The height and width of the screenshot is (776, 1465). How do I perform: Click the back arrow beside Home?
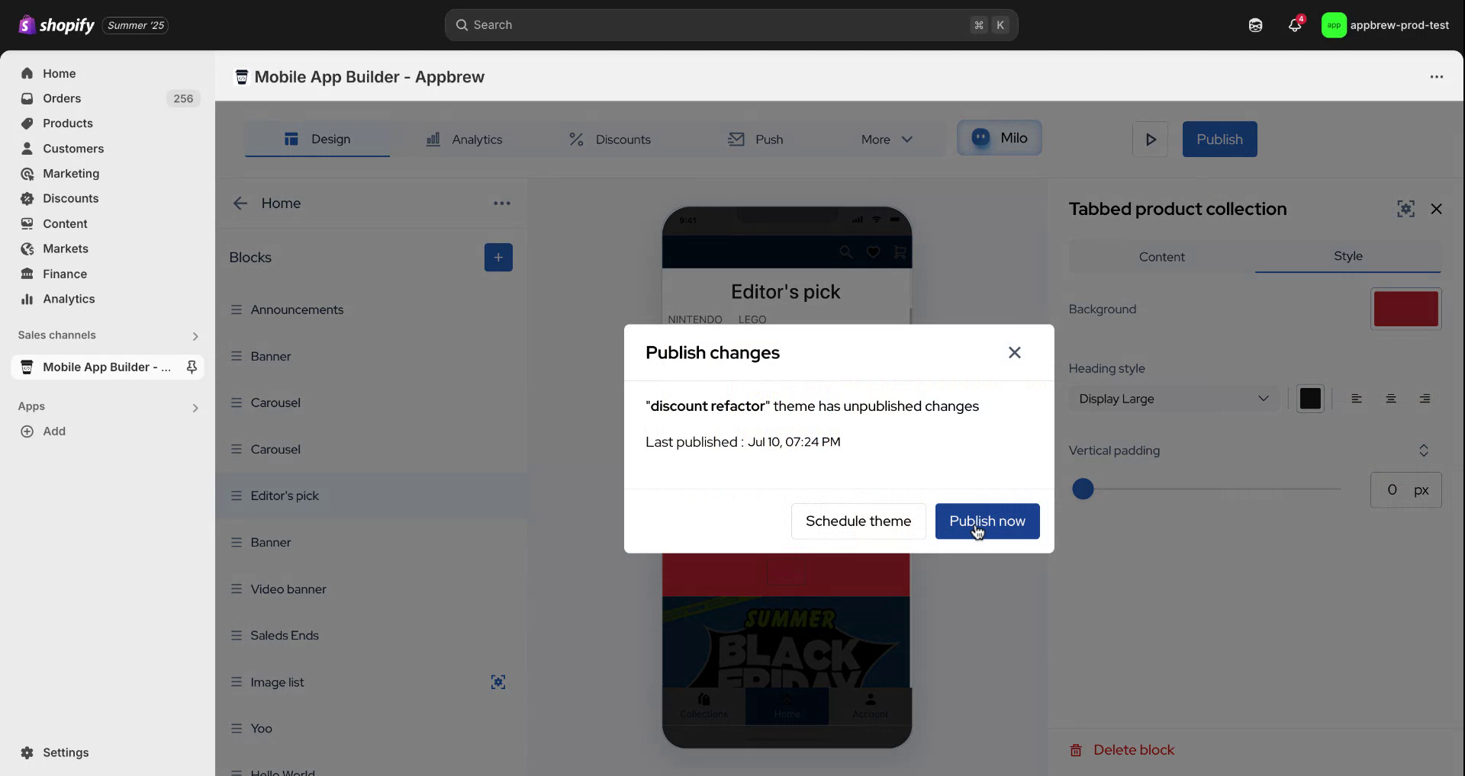click(240, 204)
